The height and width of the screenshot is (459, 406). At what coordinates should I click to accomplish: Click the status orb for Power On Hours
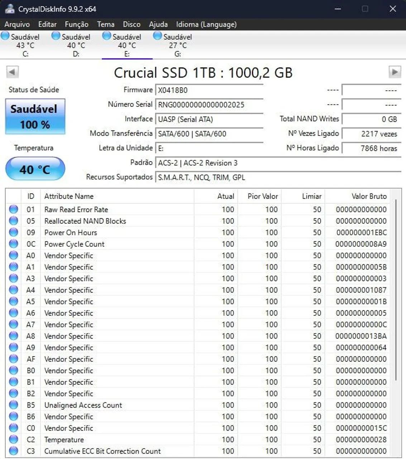pos(14,232)
